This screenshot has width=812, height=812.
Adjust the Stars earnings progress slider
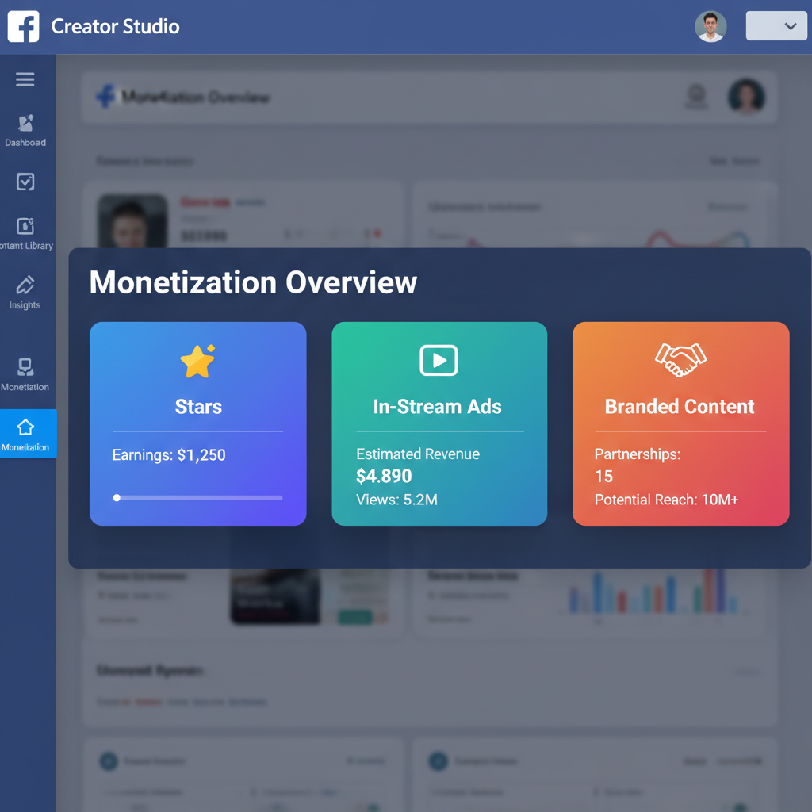[x=197, y=498]
